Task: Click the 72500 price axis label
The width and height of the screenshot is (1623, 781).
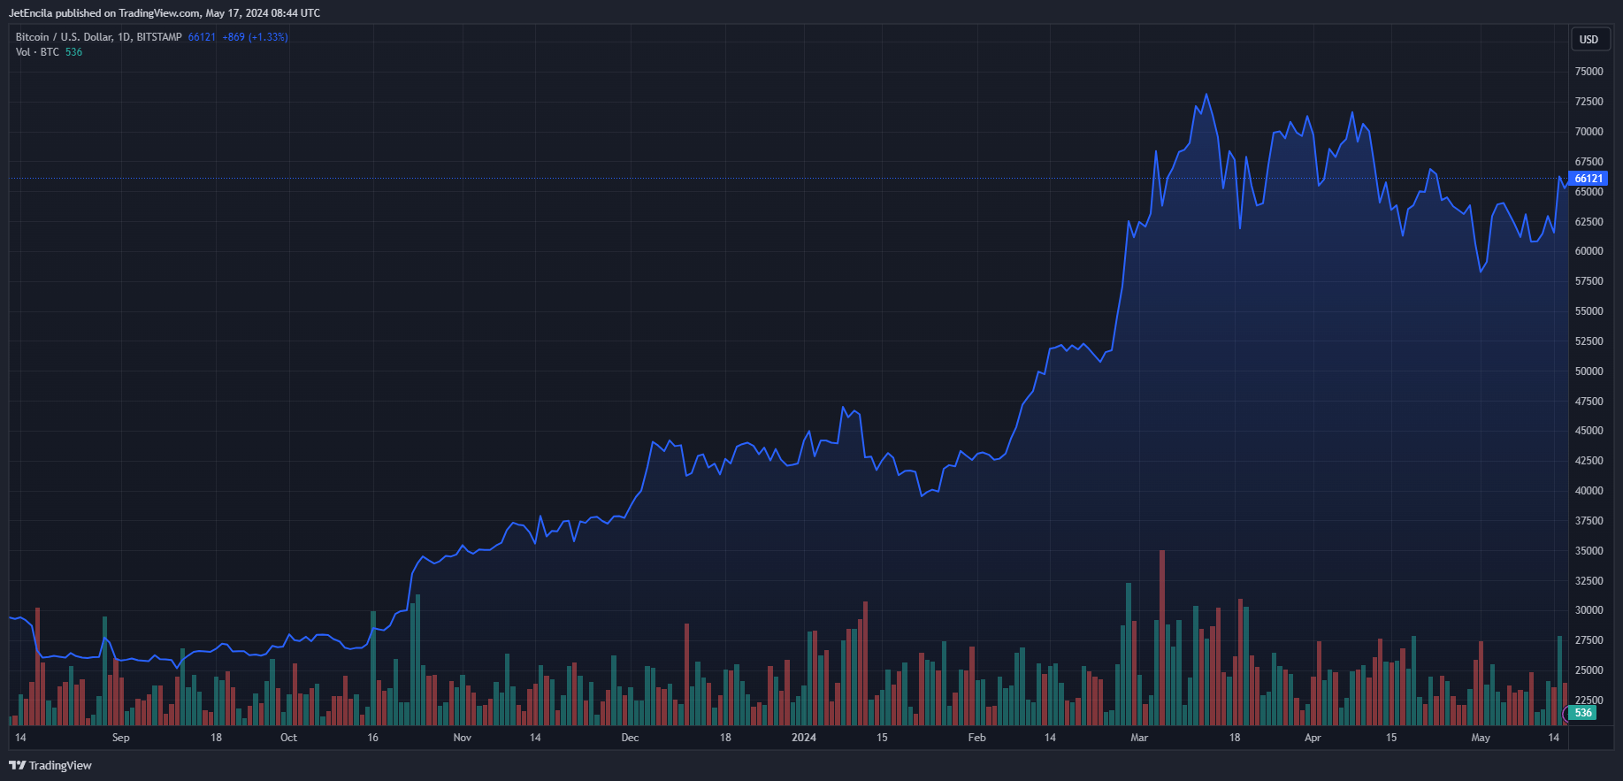Action: [x=1589, y=102]
